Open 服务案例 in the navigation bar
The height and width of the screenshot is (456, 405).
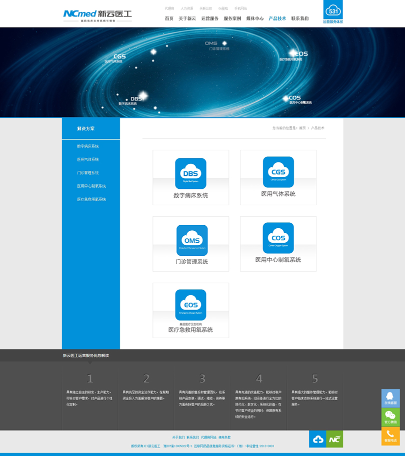[232, 18]
